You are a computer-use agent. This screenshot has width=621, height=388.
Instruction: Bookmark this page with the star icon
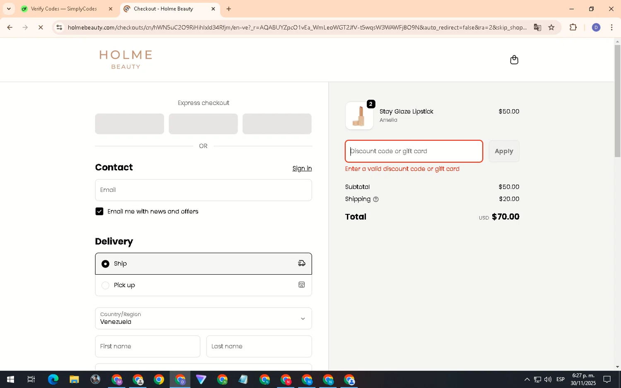551,27
